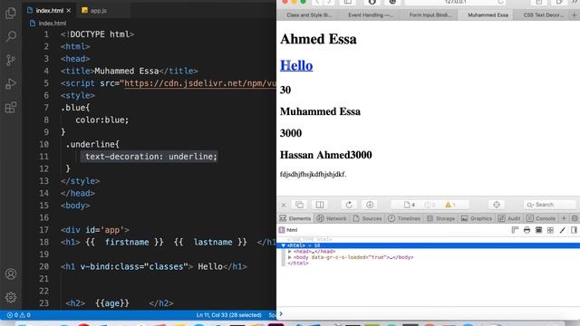Dock the Web Inspector to the side
Image resolution: width=580 pixels, height=326 pixels.
click(320, 205)
